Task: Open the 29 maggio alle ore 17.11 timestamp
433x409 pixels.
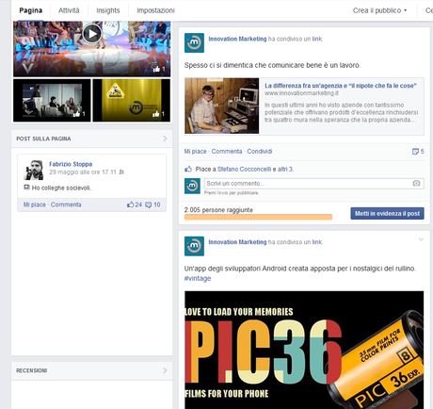Action: [x=83, y=172]
